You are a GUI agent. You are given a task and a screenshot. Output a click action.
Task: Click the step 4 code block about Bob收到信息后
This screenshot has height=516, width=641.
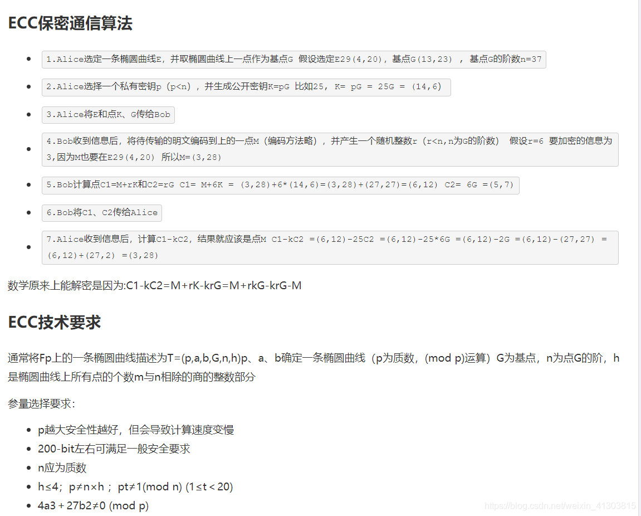click(330, 148)
